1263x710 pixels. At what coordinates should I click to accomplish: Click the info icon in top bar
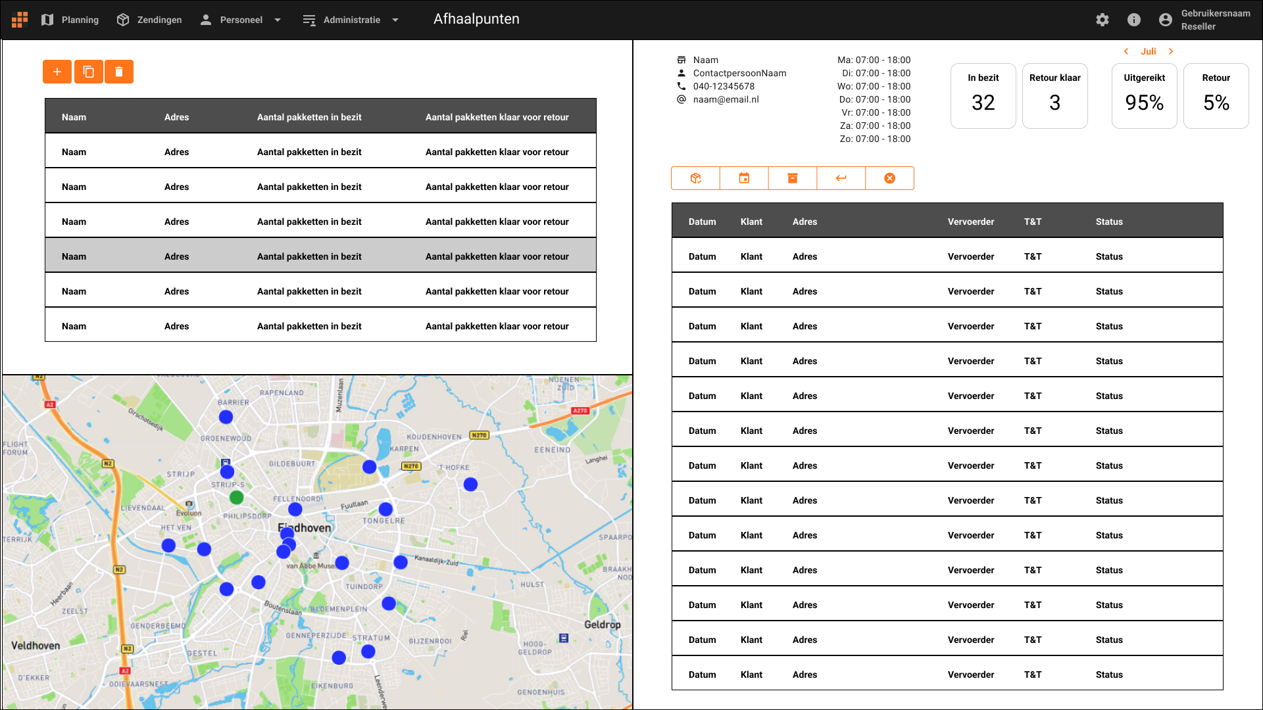(1134, 20)
